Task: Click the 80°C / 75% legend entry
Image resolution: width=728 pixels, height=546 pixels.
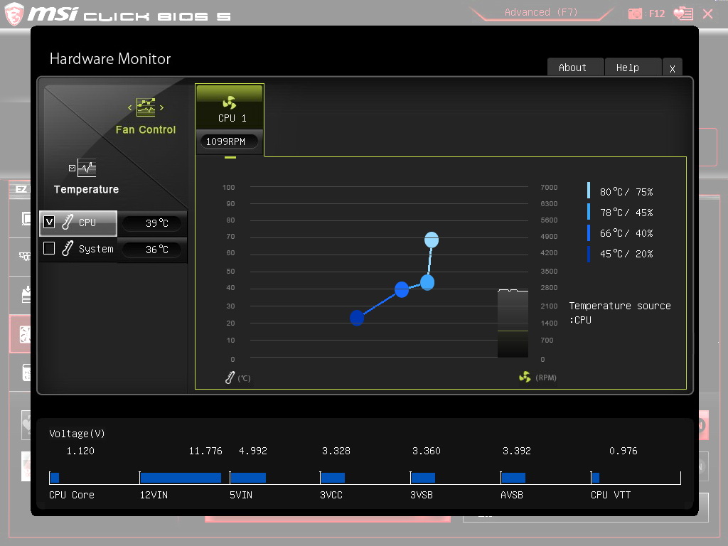Action: click(x=620, y=192)
